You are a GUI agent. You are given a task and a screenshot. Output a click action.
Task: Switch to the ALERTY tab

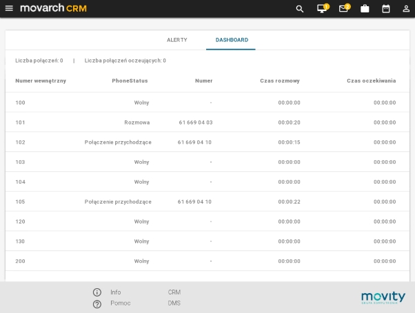pos(176,40)
